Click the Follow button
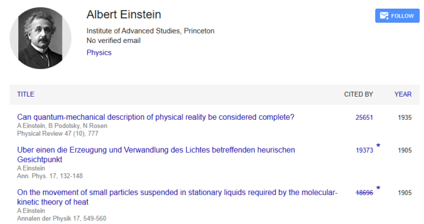424x224 pixels. coord(397,16)
